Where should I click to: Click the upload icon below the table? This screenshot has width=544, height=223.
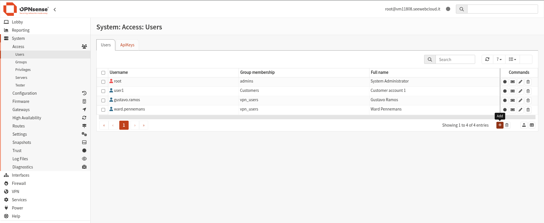click(524, 125)
